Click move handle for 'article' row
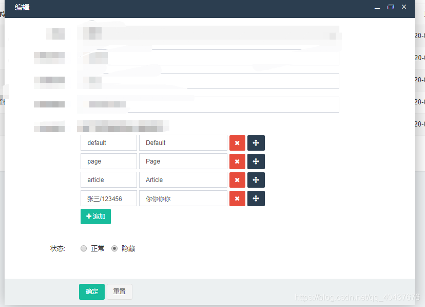 [256, 180]
